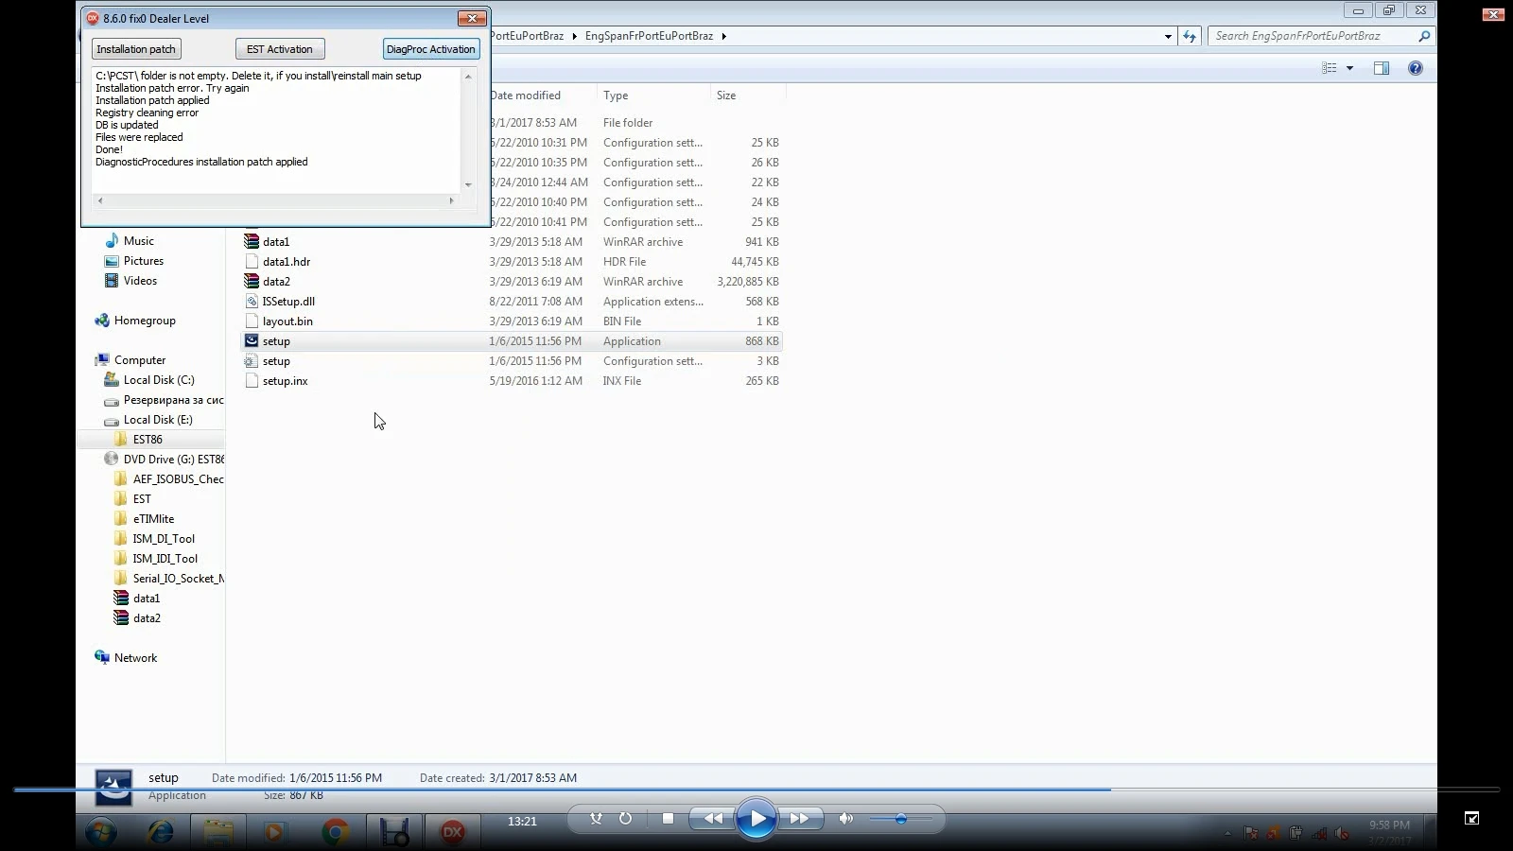The width and height of the screenshot is (1513, 851).
Task: Expand the arrow before EngSpanFrPortEuPortBraz breadcrumb
Action: (574, 36)
